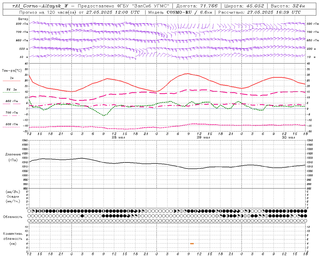Click the 29 мая date label

203,137
